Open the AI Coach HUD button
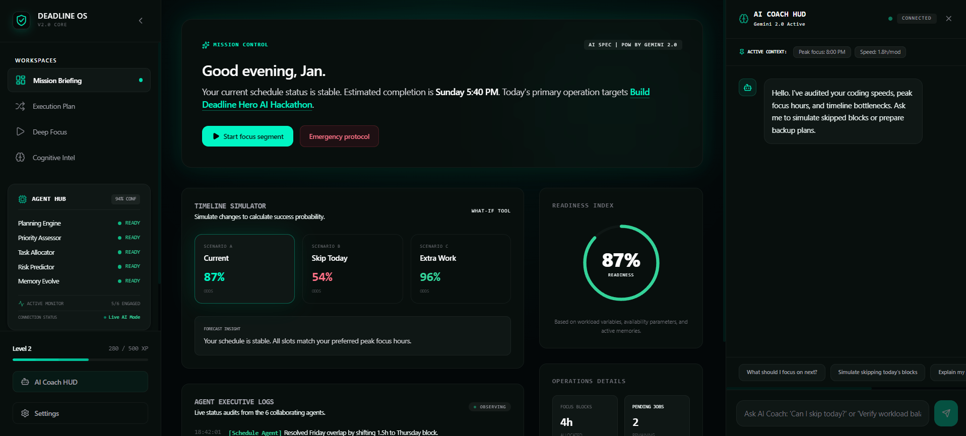This screenshot has width=966, height=436. click(x=80, y=382)
